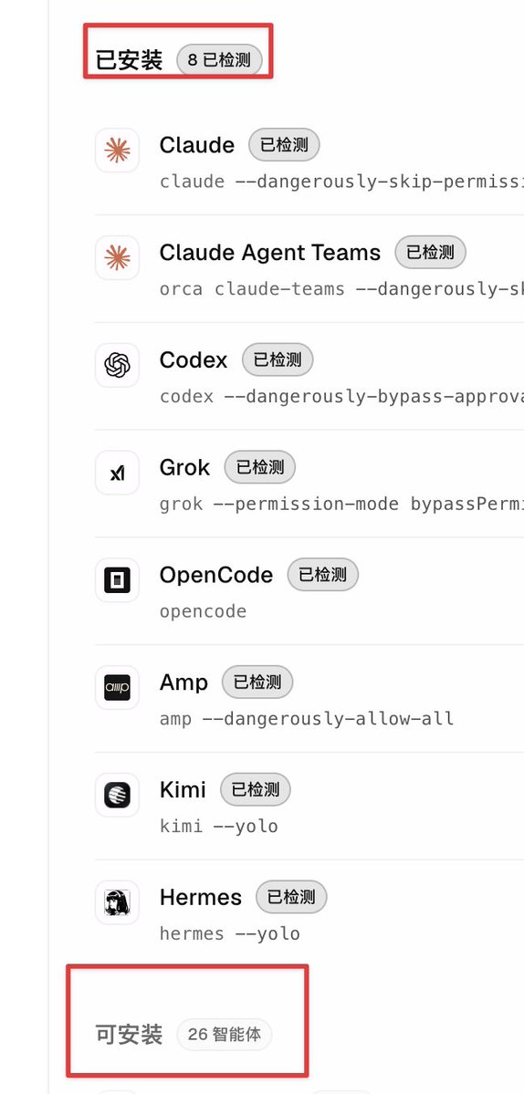Screen dimensions: 524x1094
Task: Open the Grok agent icon
Action: (x=117, y=473)
